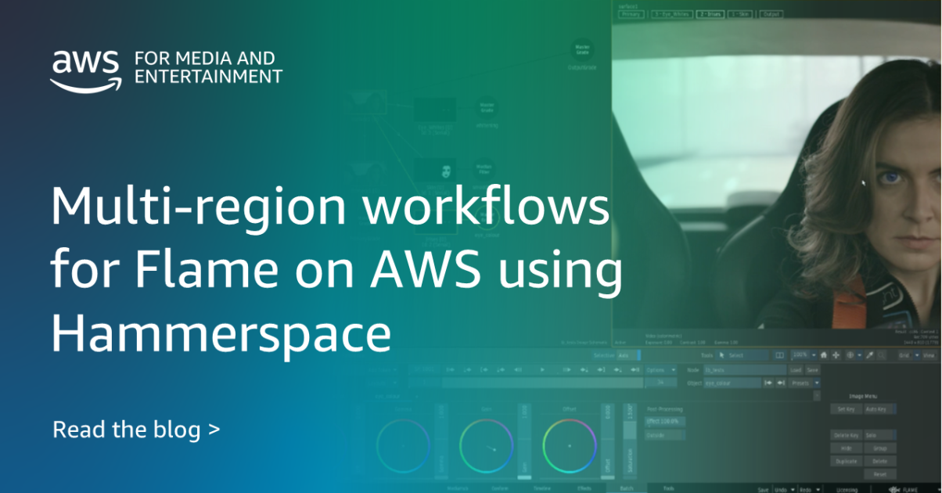Adjust the Saturation slider
This screenshot has width=942, height=493.
(x=630, y=434)
